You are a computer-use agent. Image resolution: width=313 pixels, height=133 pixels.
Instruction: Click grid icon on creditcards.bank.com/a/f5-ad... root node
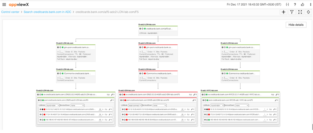[x=140, y=29]
